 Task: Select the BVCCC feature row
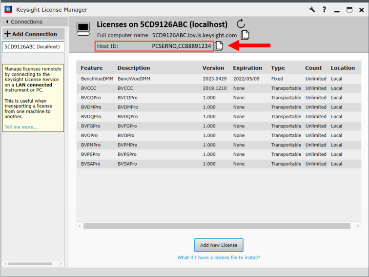coord(219,88)
